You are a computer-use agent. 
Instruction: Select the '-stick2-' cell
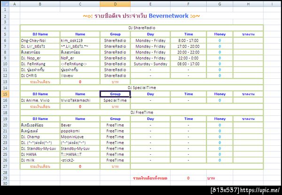(80, 160)
